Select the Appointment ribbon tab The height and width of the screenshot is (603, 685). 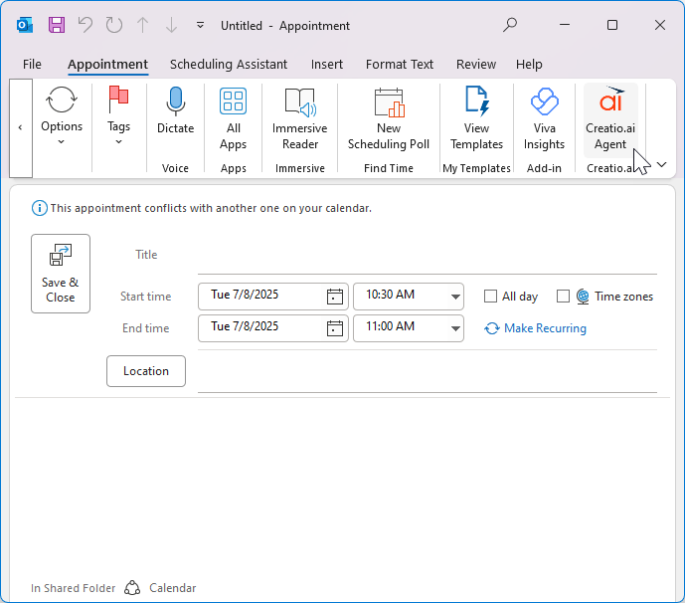[108, 65]
